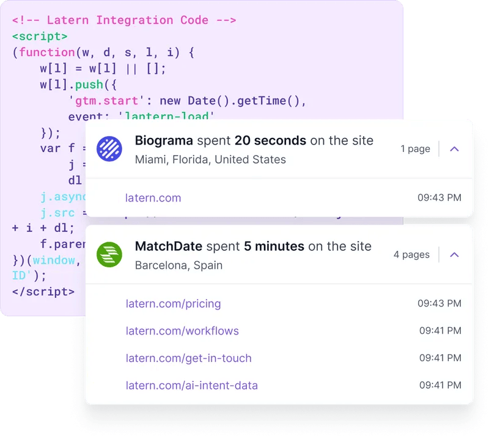
Task: Collapse the MatchDate visitor card chevron
Action: click(x=454, y=255)
